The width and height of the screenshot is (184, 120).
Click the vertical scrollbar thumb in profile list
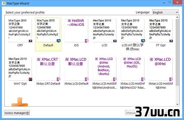click(x=177, y=53)
